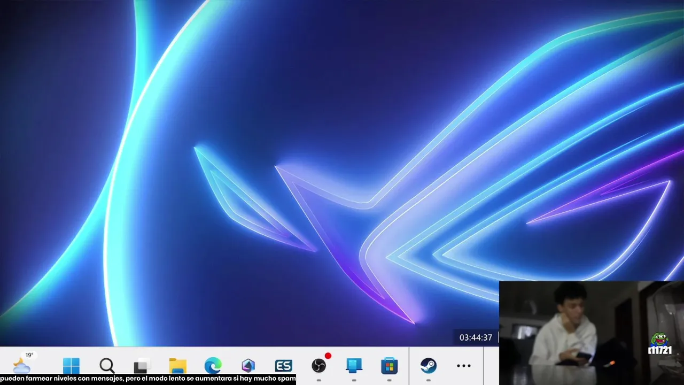
Task: Open Microsoft Edge browser
Action: [213, 366]
